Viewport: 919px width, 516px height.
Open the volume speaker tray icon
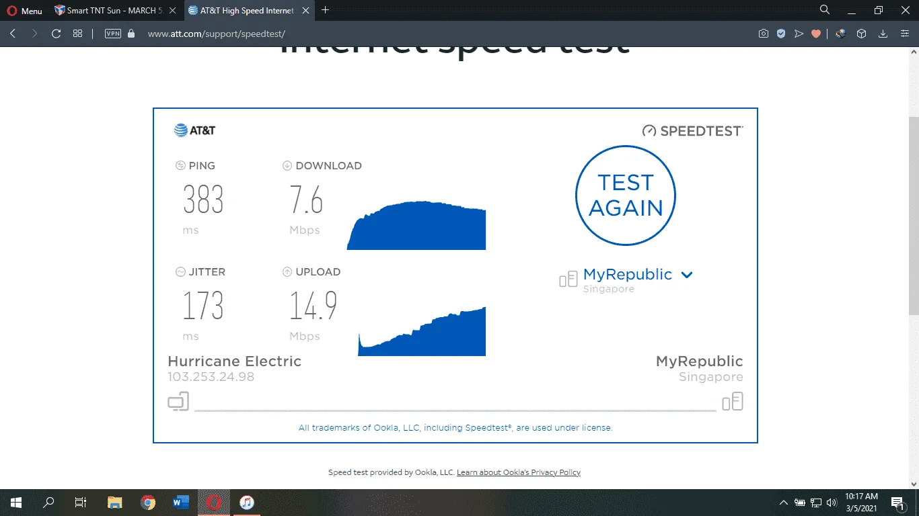832,502
